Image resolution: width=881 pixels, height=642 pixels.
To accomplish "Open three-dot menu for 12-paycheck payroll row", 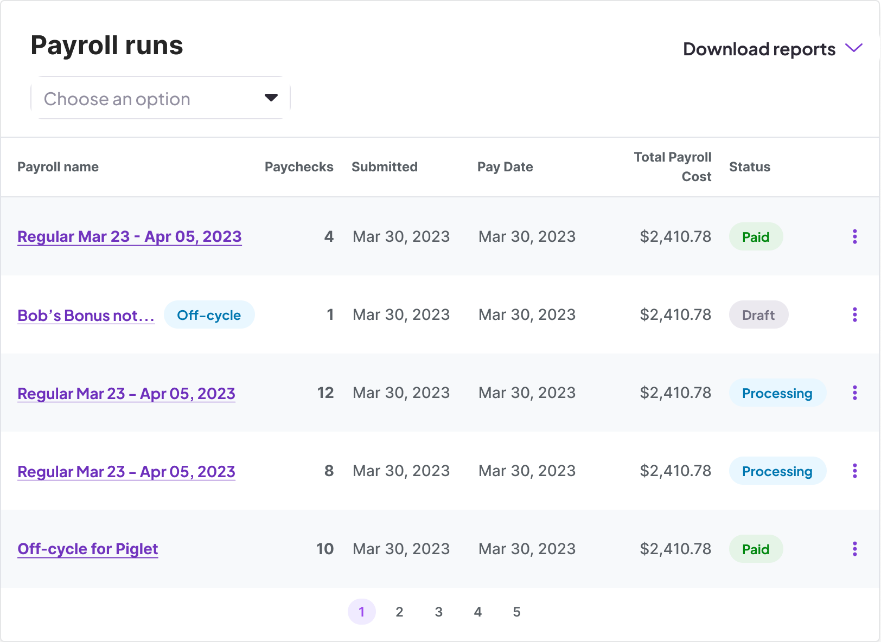I will click(854, 393).
